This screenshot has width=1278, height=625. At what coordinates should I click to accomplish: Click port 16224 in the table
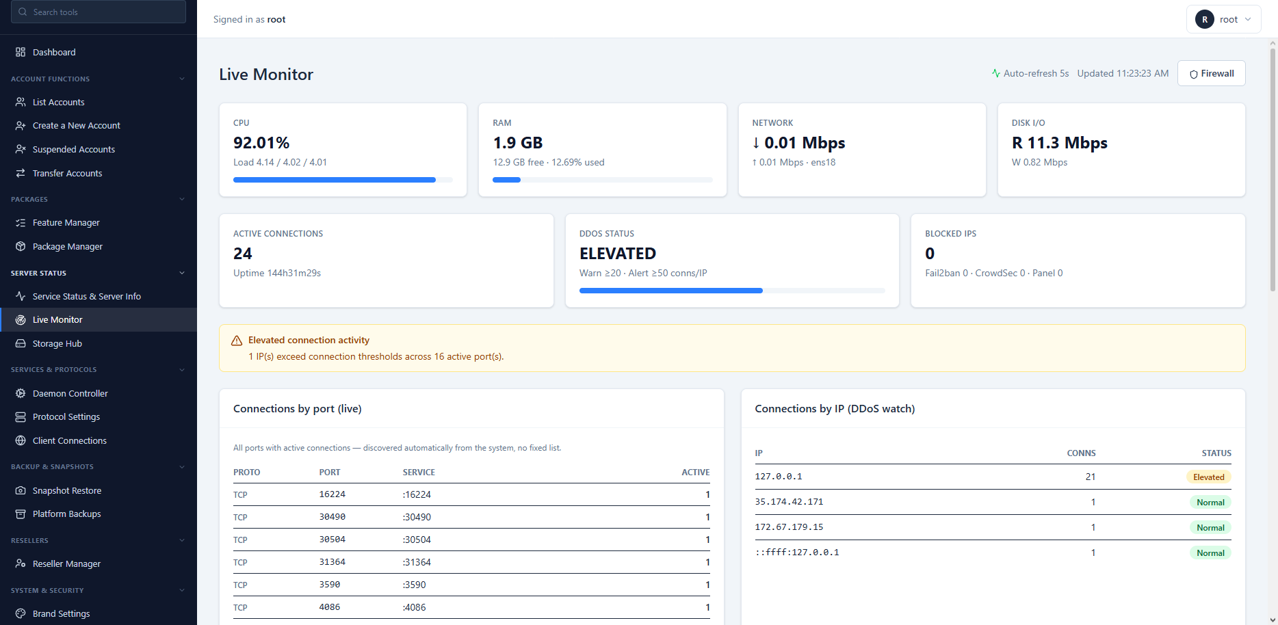click(332, 494)
